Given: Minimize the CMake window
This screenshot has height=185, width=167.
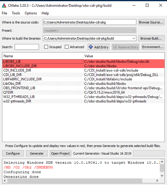Looking at the screenshot, I should (x=134, y=6).
